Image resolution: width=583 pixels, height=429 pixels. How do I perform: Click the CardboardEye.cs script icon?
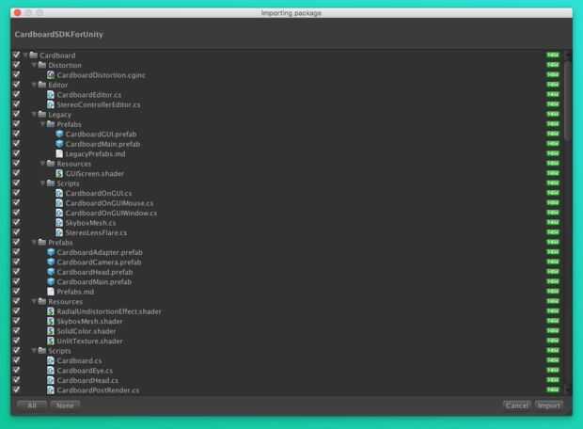[51, 371]
